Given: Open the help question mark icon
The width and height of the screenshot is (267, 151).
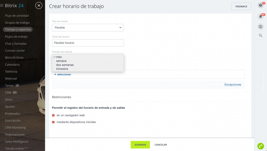Looking at the screenshot, I should [x=260, y=5].
